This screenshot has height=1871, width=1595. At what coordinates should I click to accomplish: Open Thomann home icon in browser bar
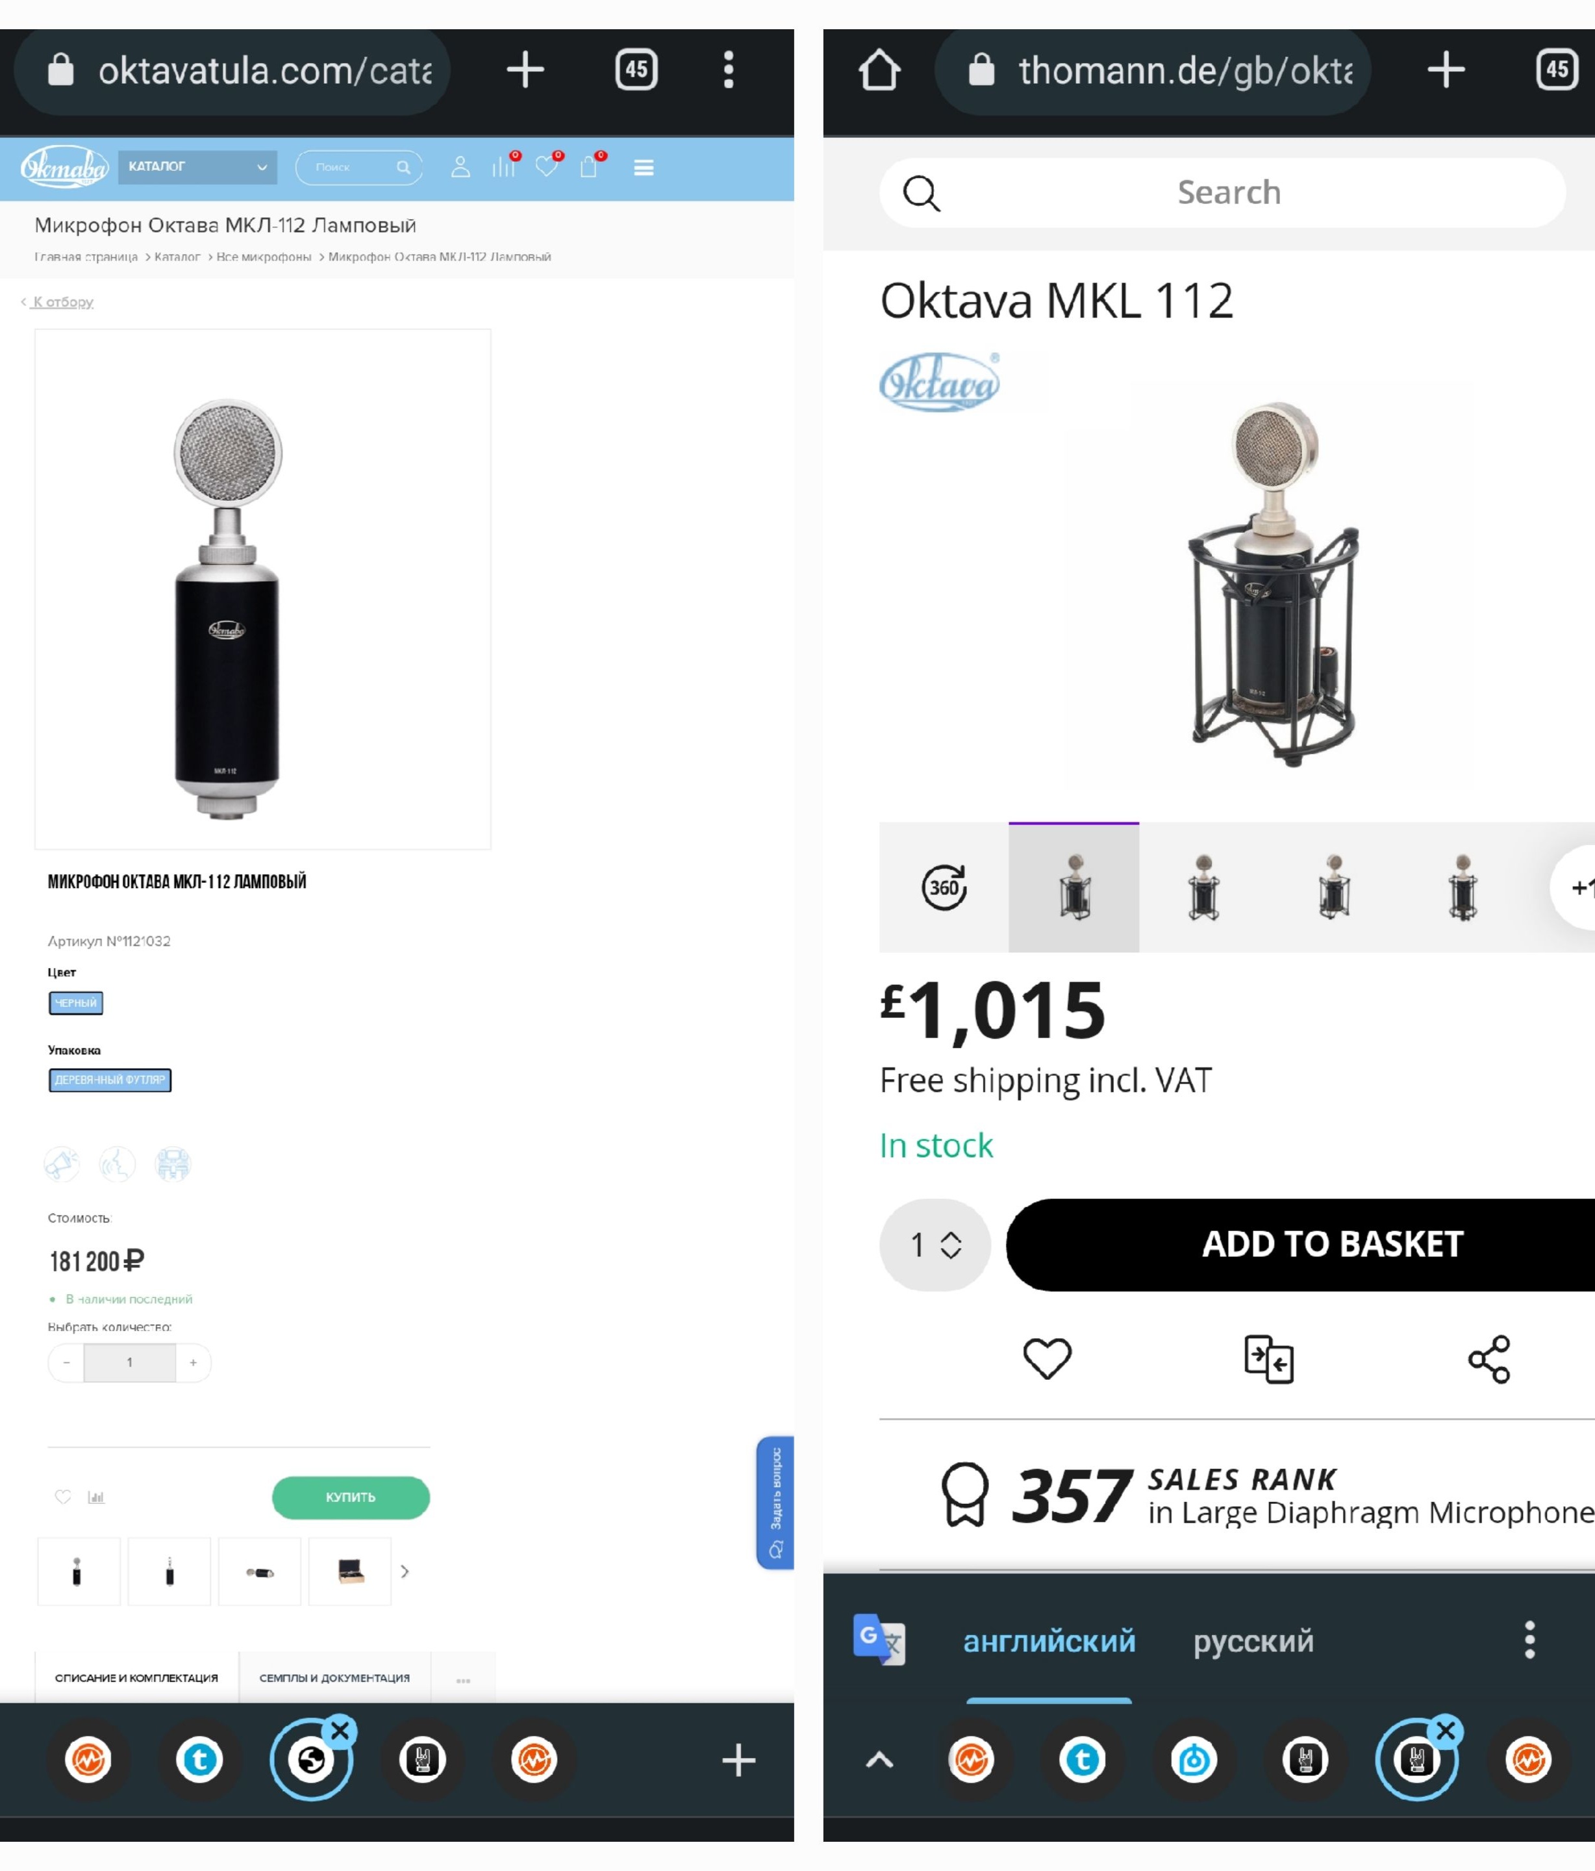[x=879, y=70]
